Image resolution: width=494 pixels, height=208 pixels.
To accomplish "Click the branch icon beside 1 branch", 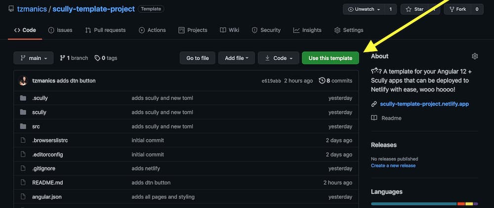I will [63, 58].
